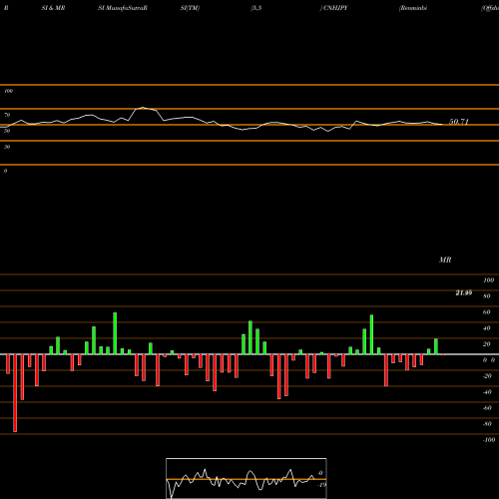Click the '-60' label on MR axis
The width and height of the screenshot is (499, 499).
487,408
